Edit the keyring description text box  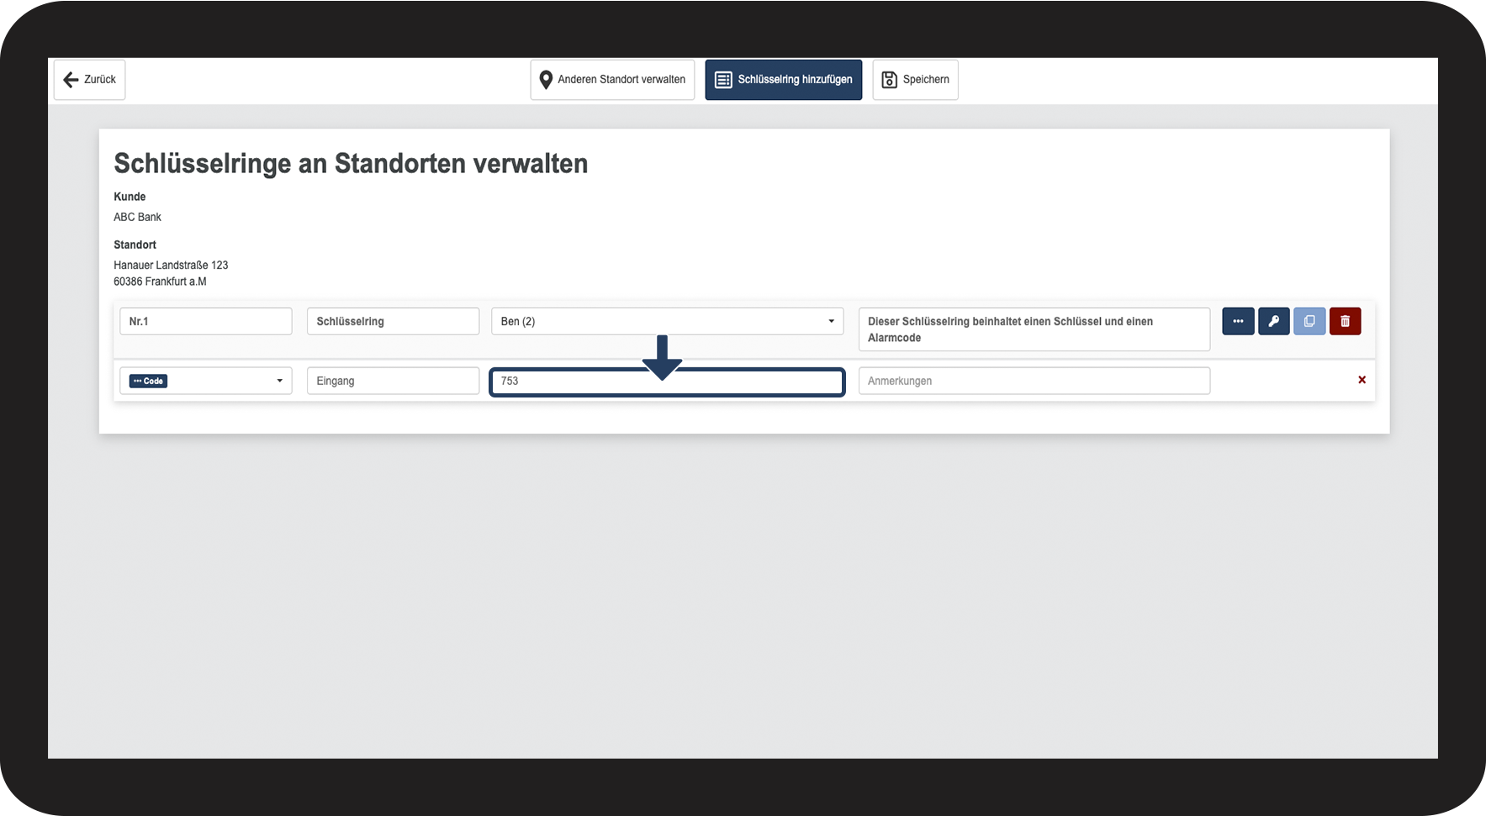1034,329
